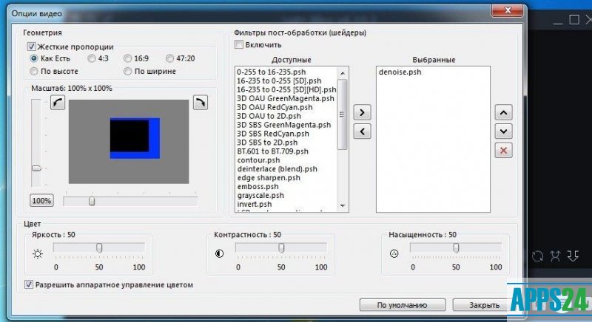This screenshot has height=322, width=592.
Task: Move selected shader up in list
Action: coord(503,112)
